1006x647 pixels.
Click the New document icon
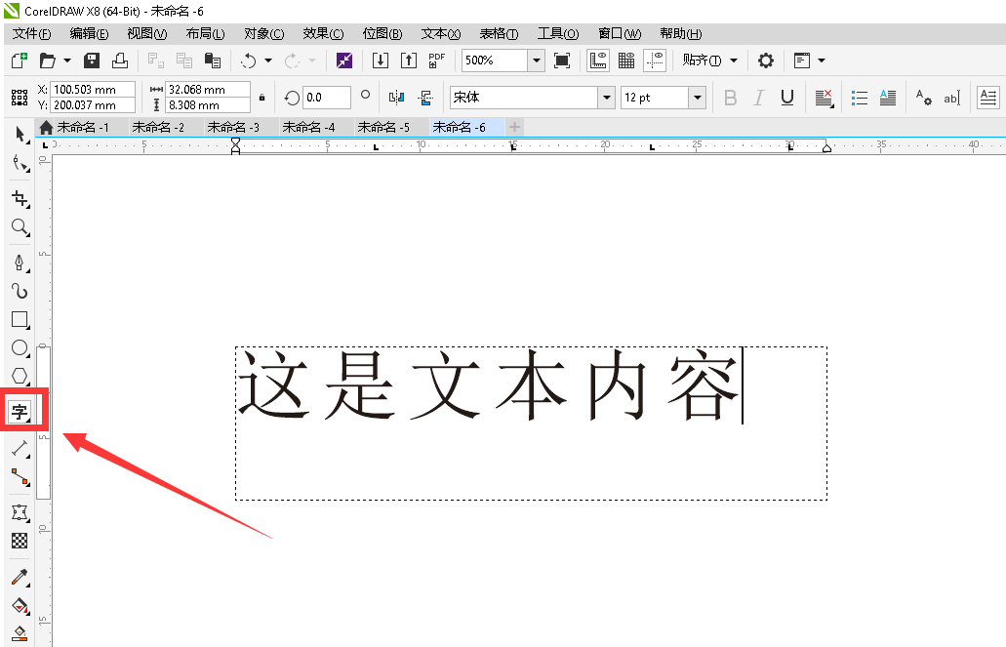20,61
